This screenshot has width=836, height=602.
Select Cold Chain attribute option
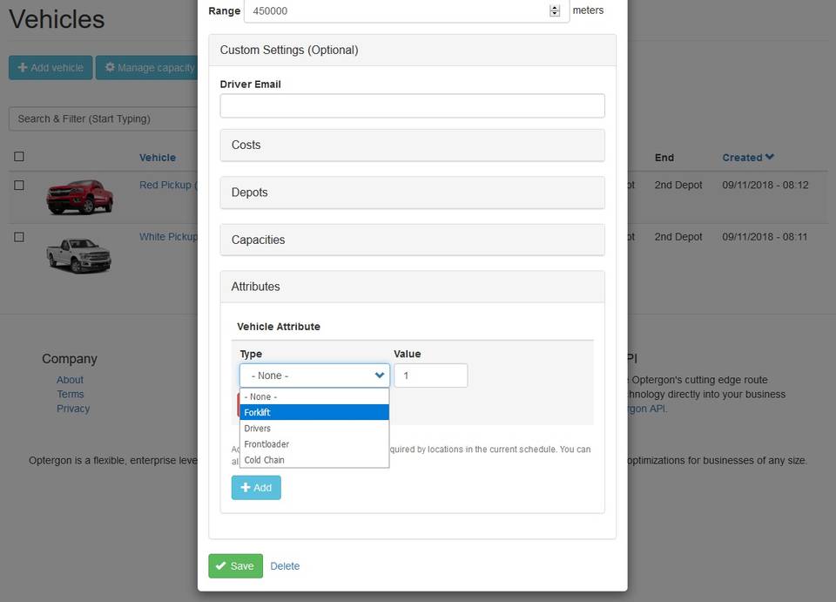[313, 460]
